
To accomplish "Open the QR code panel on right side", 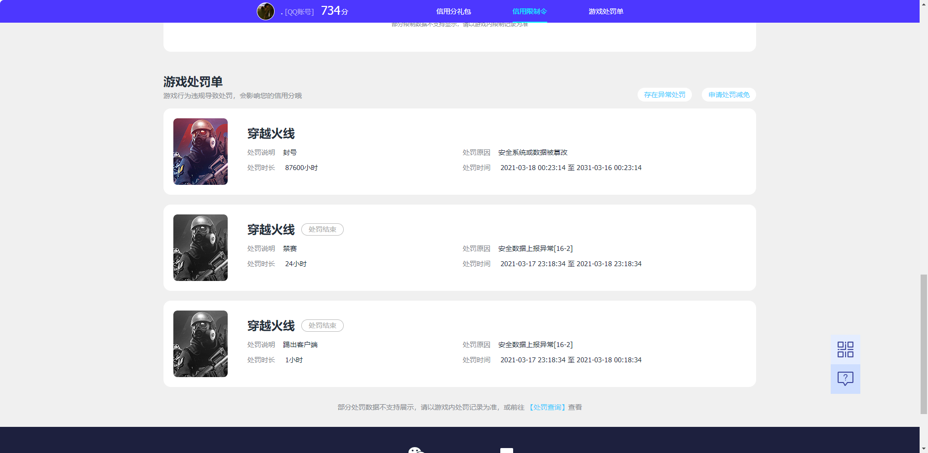I will point(845,348).
